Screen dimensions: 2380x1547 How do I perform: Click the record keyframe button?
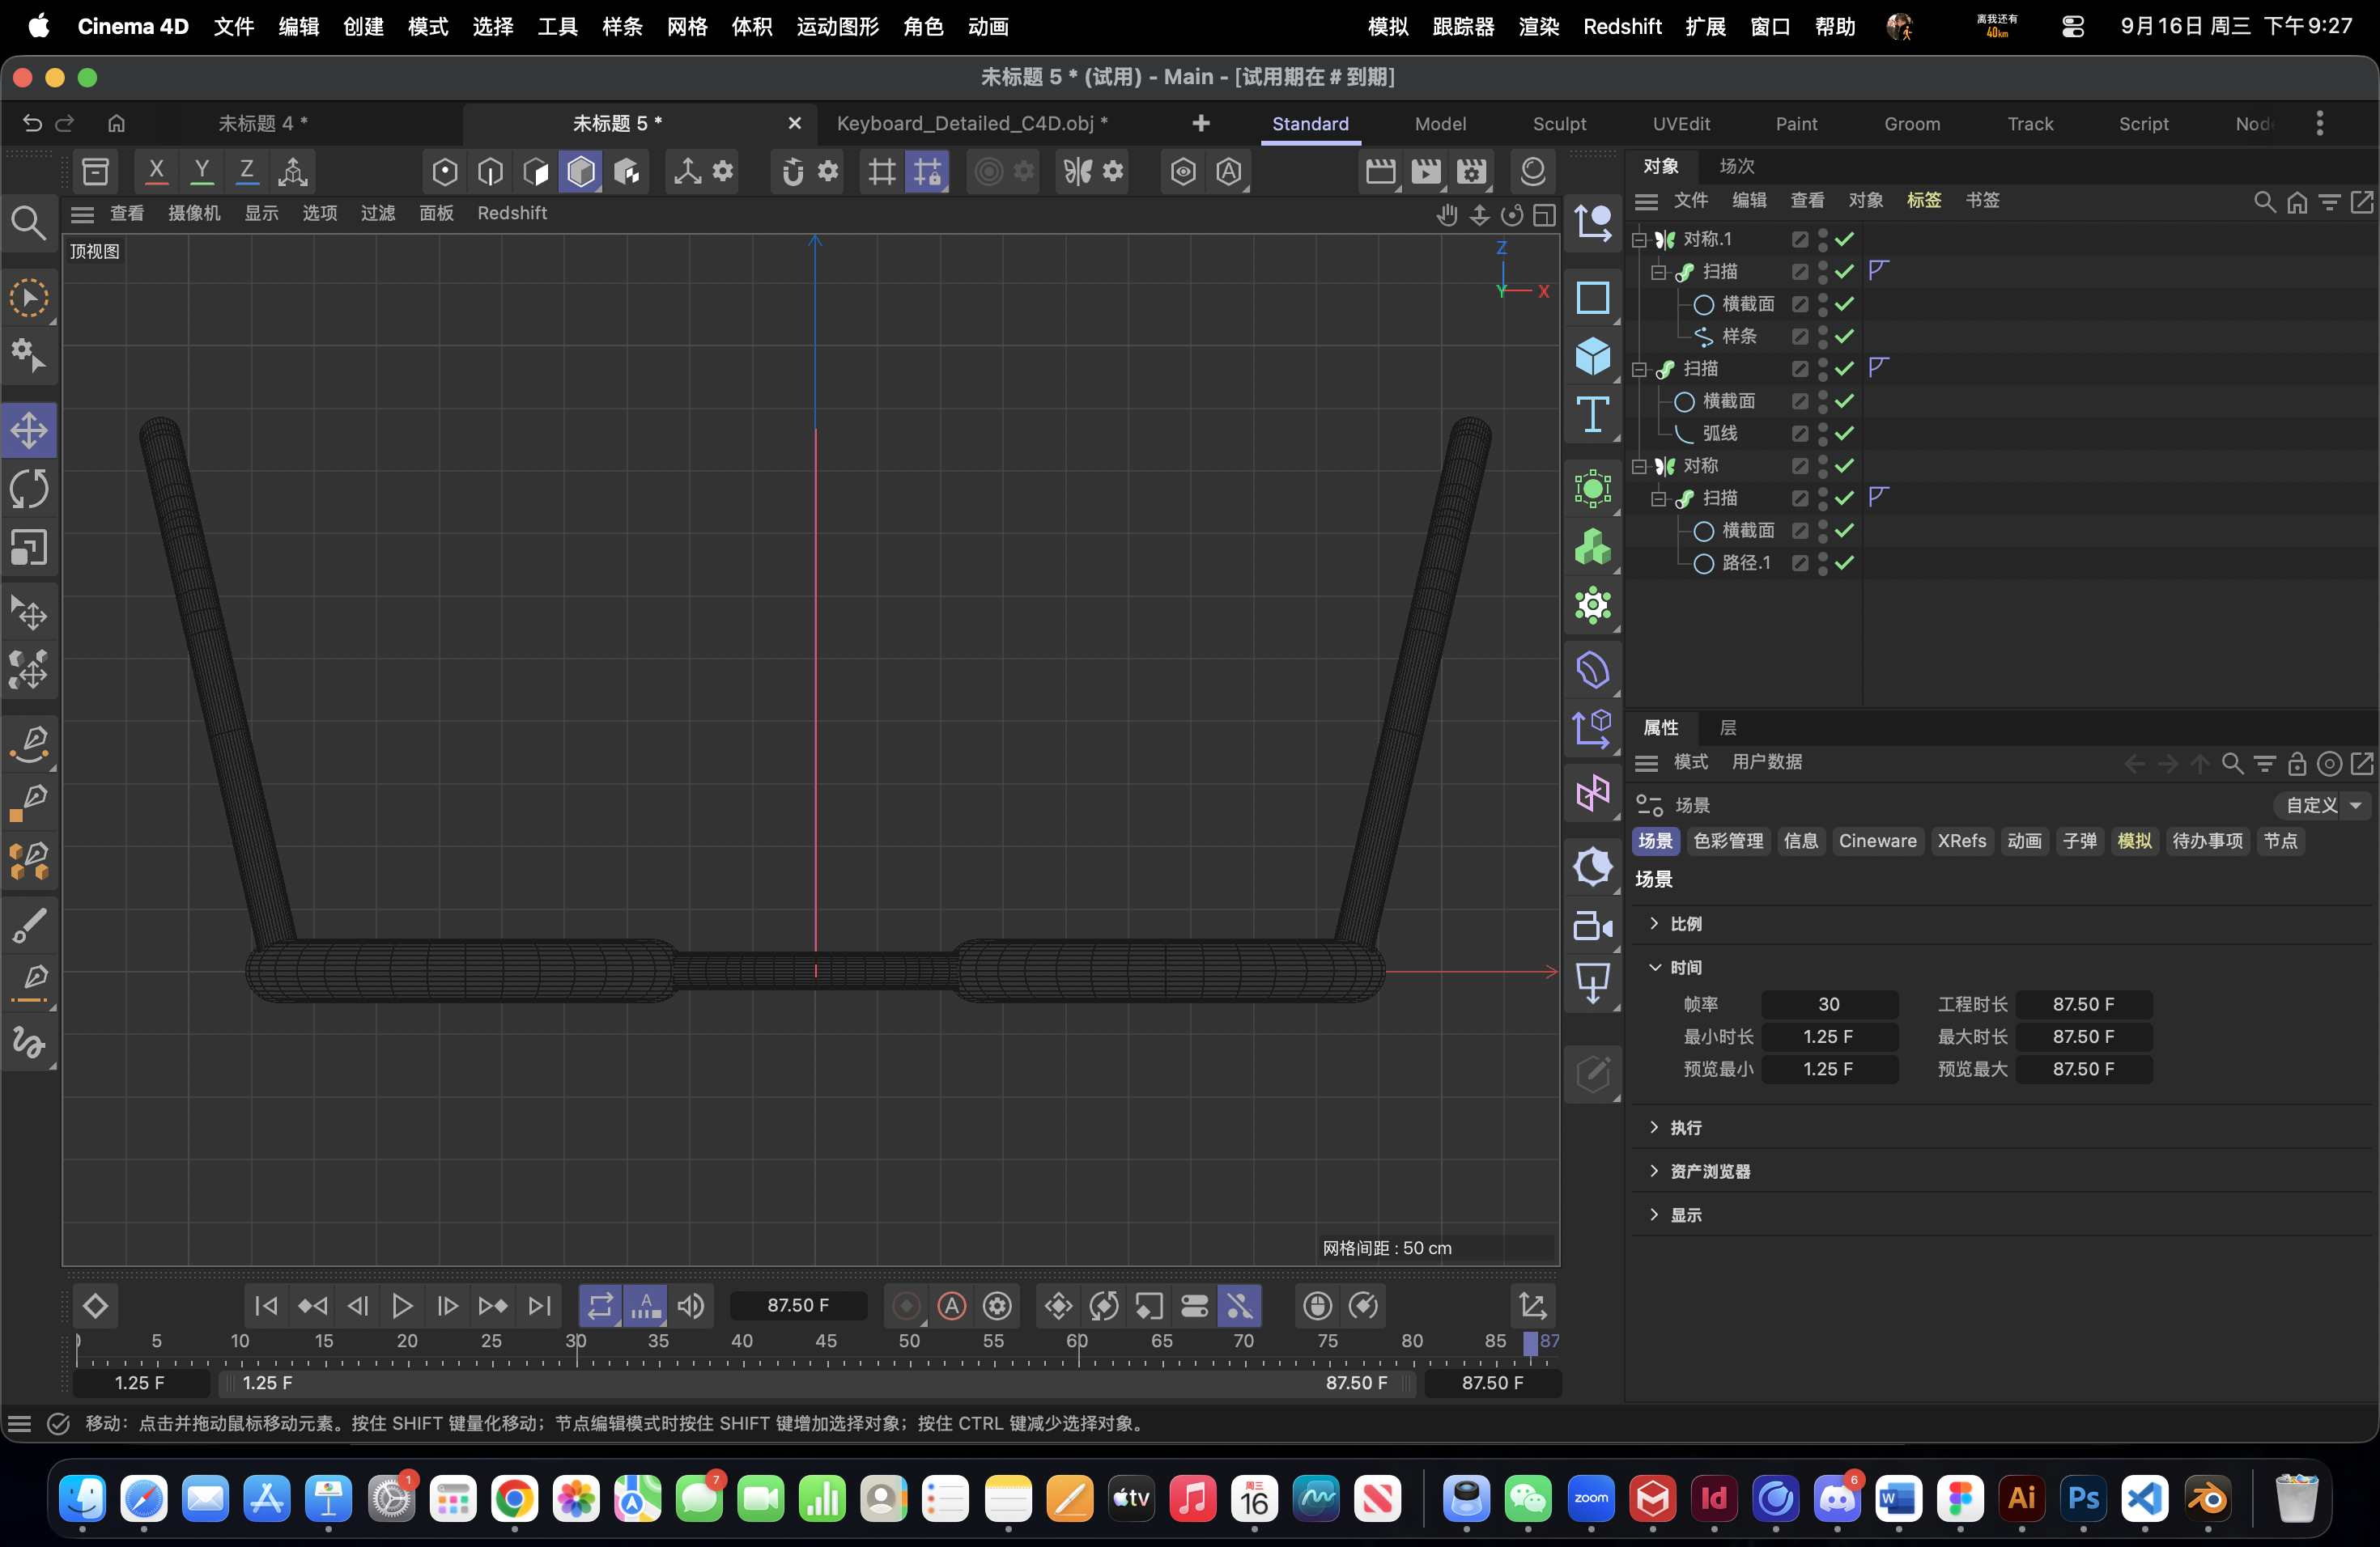coord(907,1305)
